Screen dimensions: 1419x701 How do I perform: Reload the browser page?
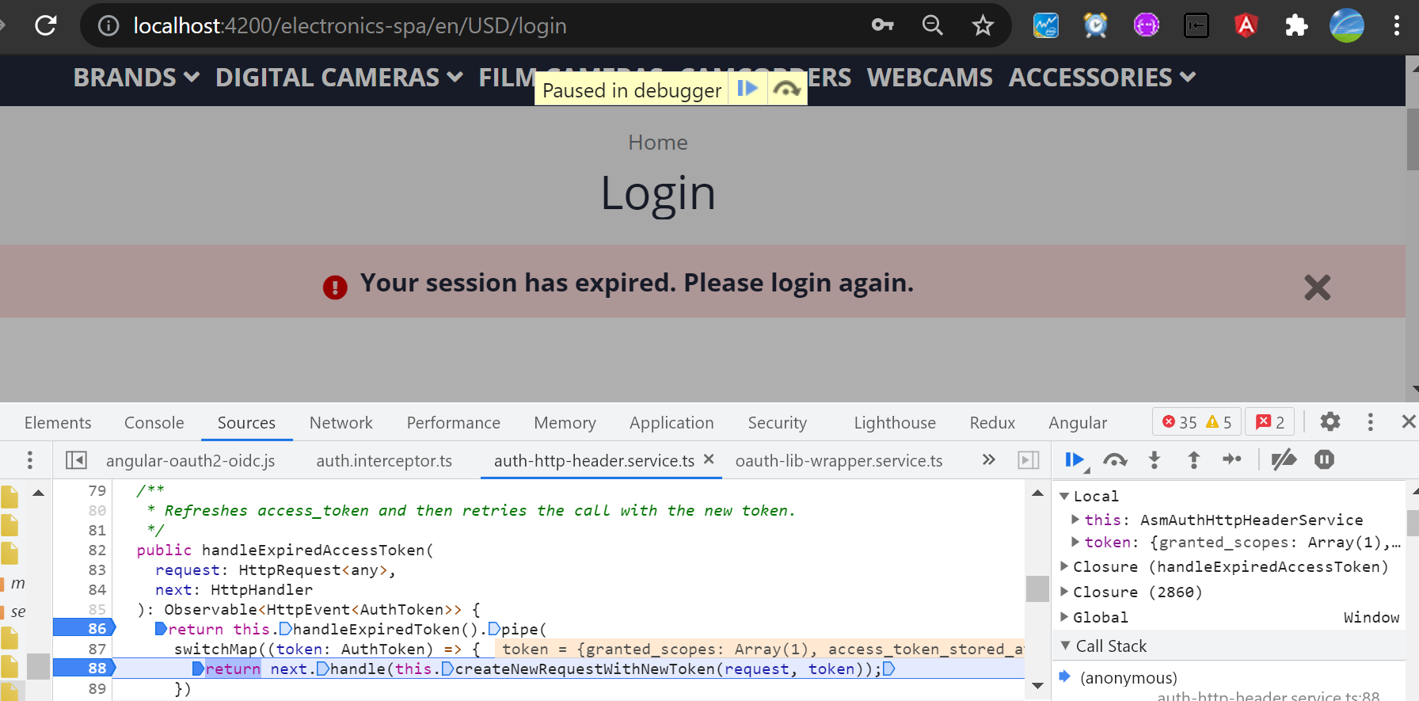coord(46,25)
